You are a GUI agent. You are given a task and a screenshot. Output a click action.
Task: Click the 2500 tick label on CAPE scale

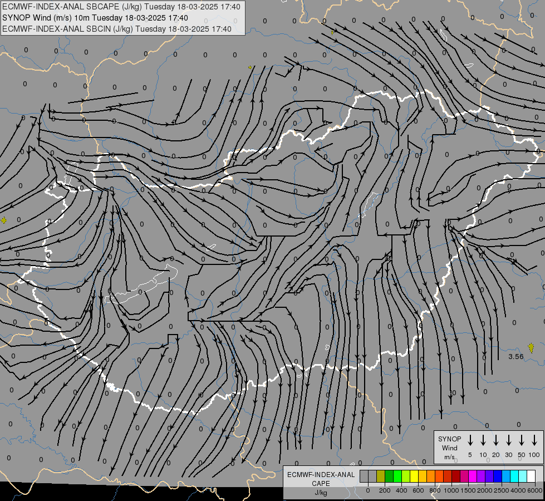502,490
